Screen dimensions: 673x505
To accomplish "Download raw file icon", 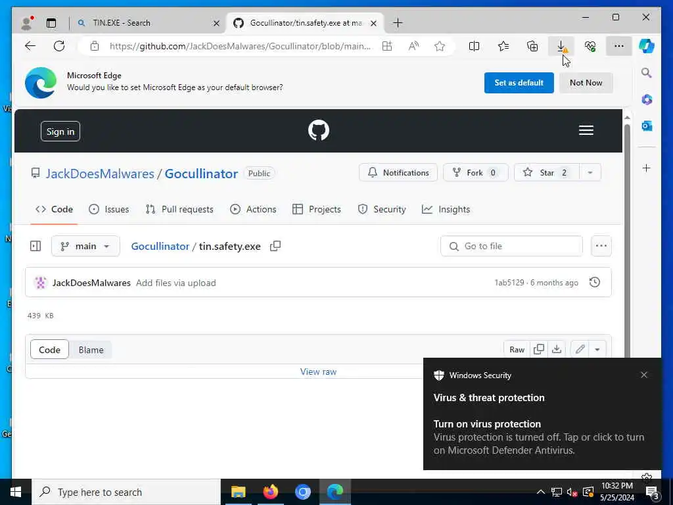I will 557,349.
